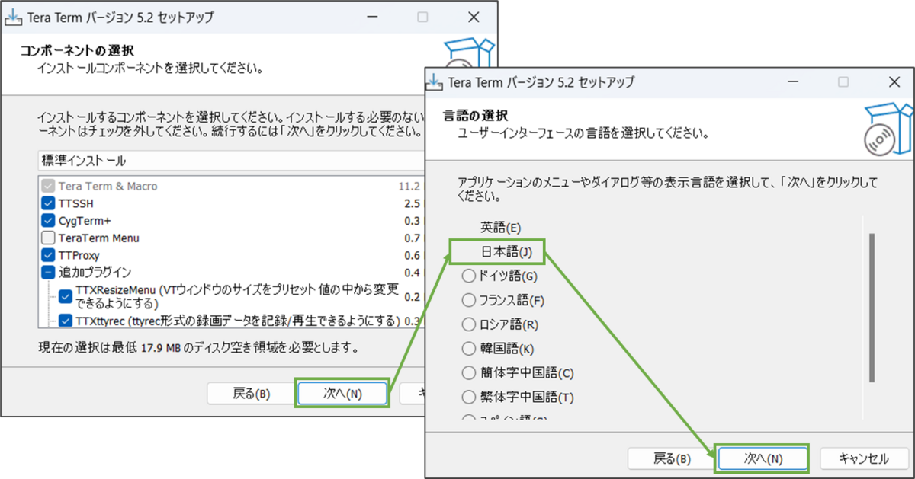
Task: Click キャンセル in the language selection window
Action: tap(864, 459)
